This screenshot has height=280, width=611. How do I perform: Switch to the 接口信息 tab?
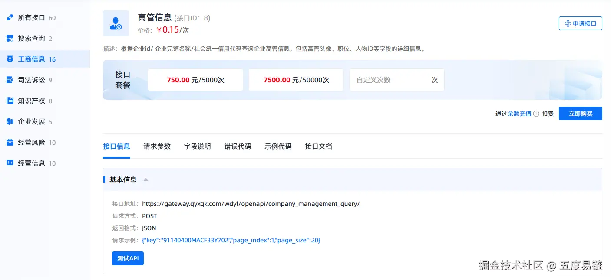pos(116,147)
